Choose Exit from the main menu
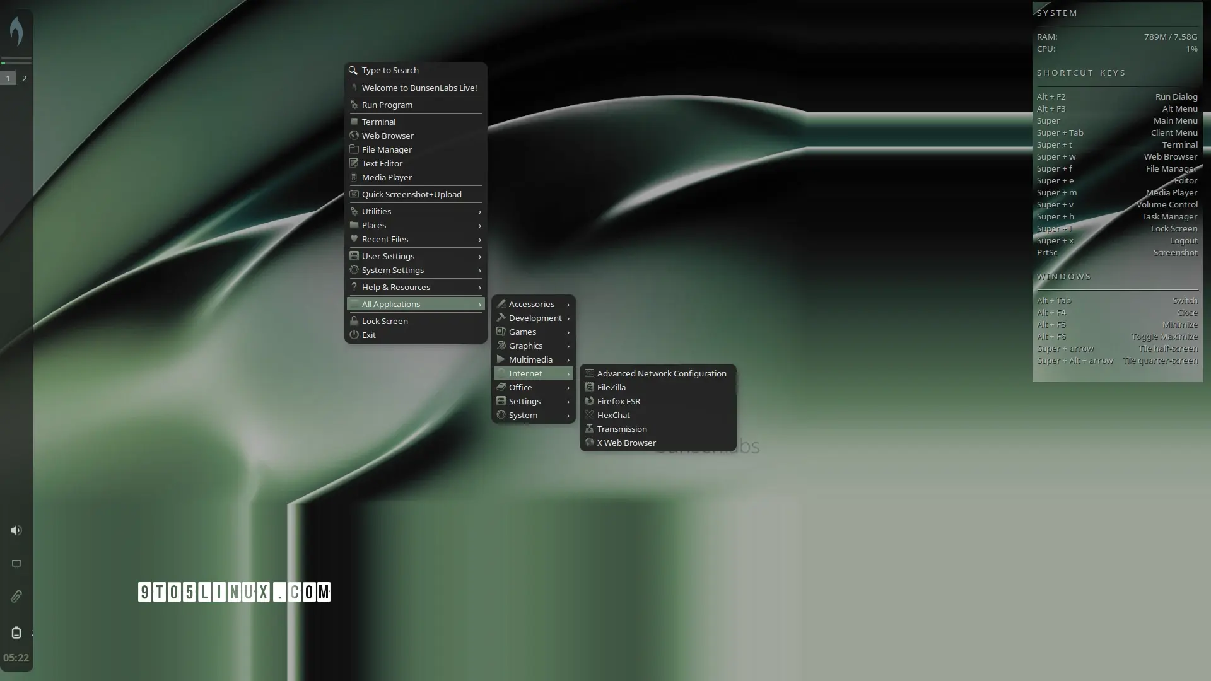This screenshot has height=681, width=1211. coord(368,335)
